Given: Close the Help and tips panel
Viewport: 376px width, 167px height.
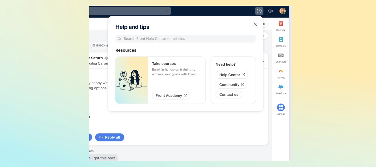Looking at the screenshot, I should point(255,24).
